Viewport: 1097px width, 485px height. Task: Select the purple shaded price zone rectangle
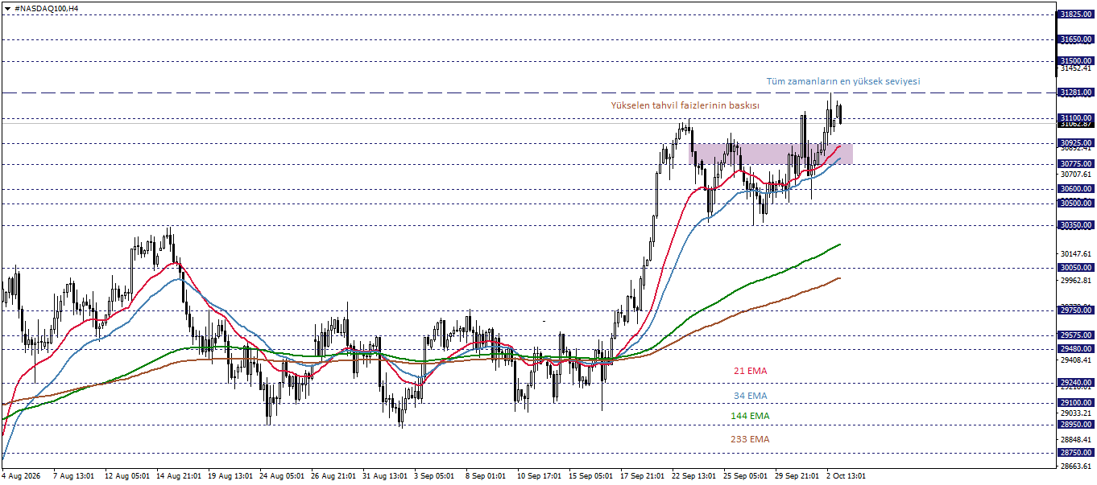click(772, 154)
